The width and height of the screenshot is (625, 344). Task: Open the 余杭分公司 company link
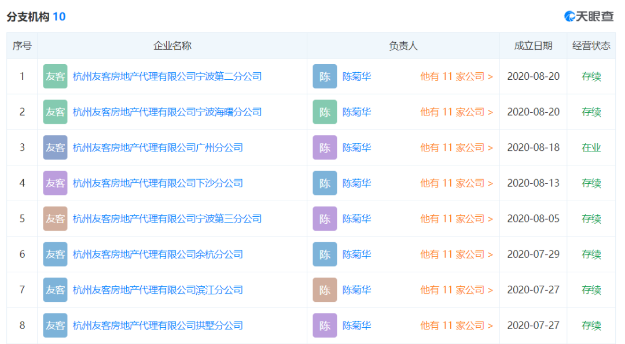[x=158, y=254]
